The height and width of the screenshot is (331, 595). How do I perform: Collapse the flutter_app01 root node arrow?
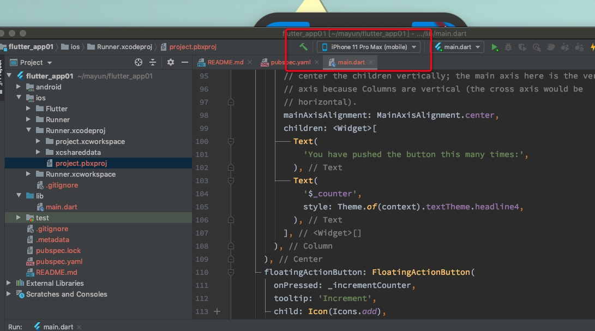[9, 76]
